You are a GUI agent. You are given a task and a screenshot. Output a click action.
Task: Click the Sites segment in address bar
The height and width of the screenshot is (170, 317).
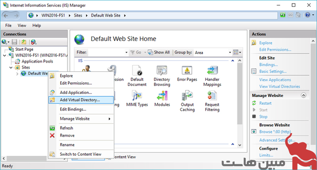coord(78,15)
